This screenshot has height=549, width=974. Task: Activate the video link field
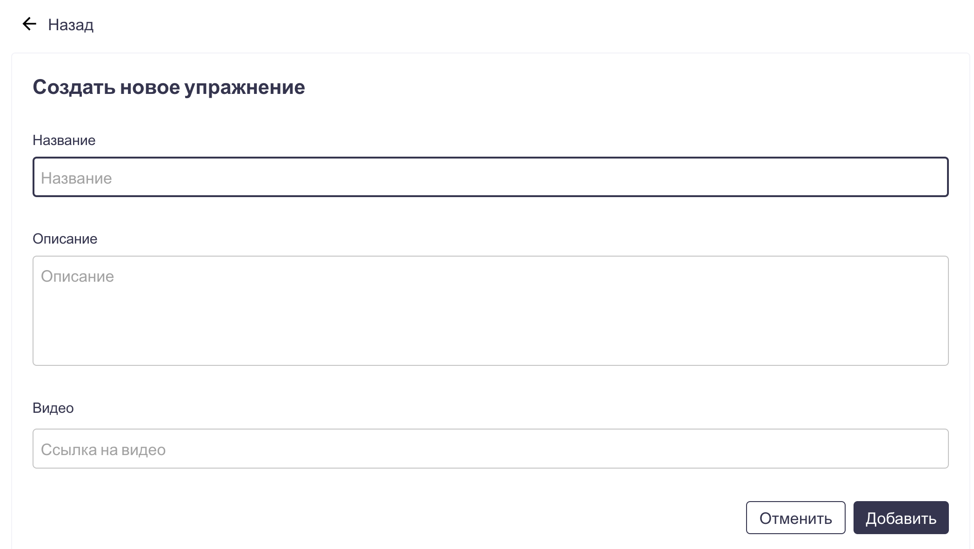pos(490,449)
